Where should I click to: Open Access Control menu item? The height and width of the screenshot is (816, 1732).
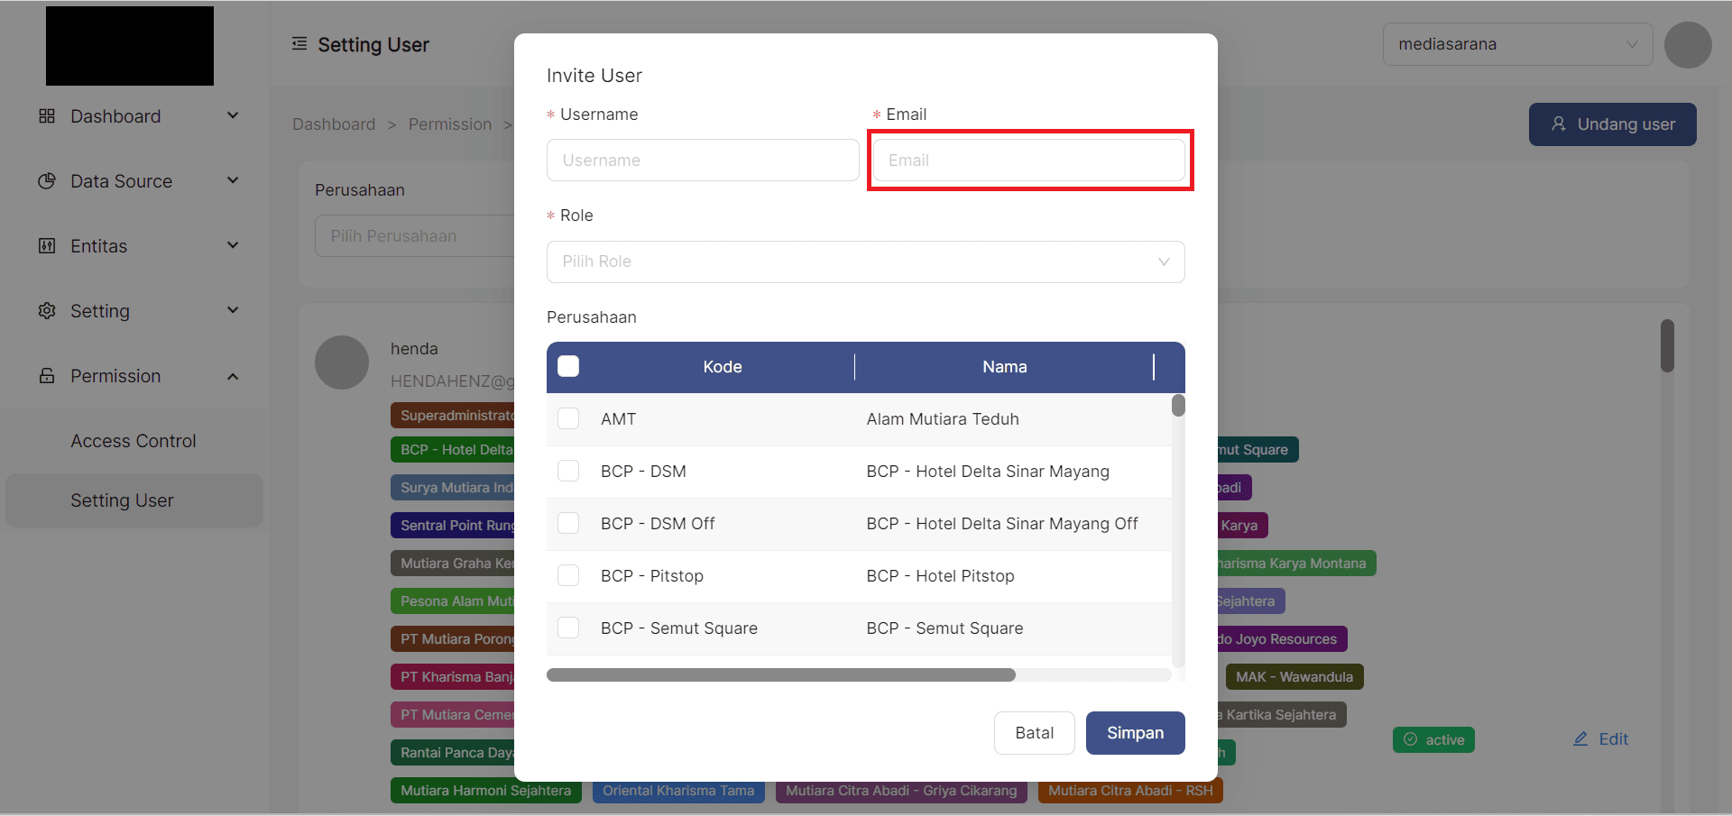(134, 441)
